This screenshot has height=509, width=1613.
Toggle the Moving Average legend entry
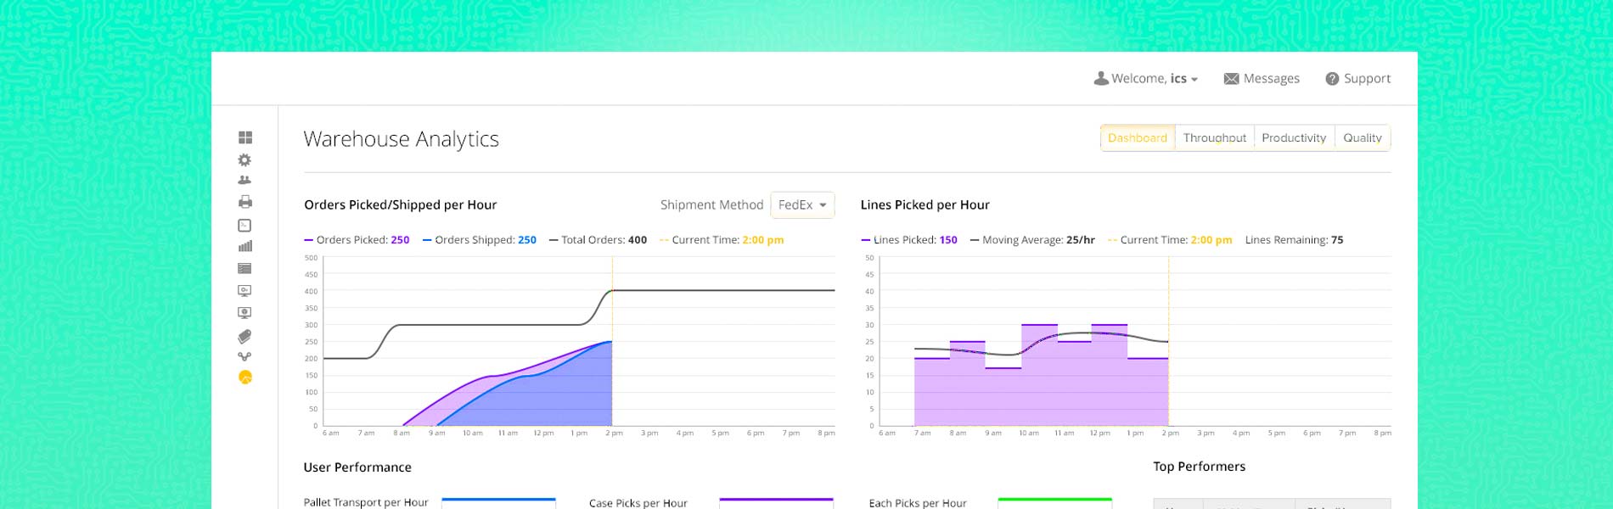1032,240
